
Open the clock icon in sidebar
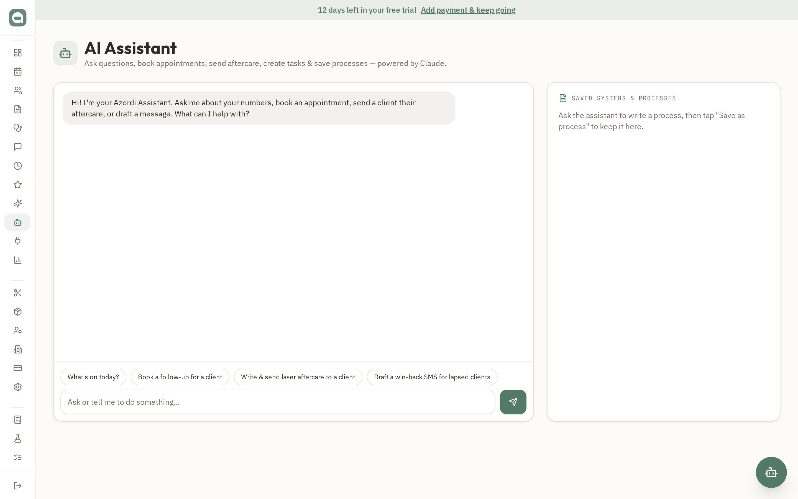17,166
